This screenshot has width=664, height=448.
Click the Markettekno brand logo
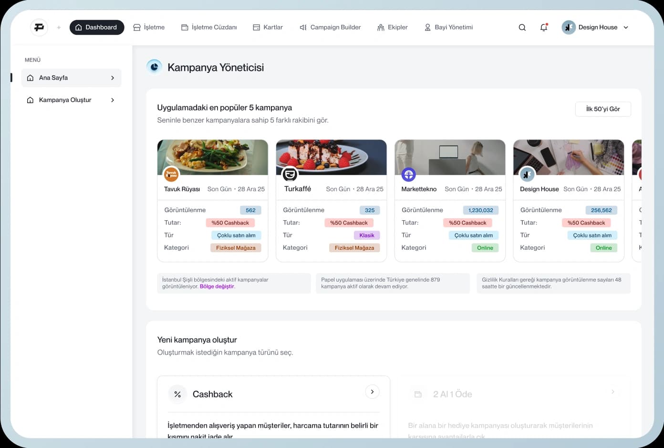point(408,174)
